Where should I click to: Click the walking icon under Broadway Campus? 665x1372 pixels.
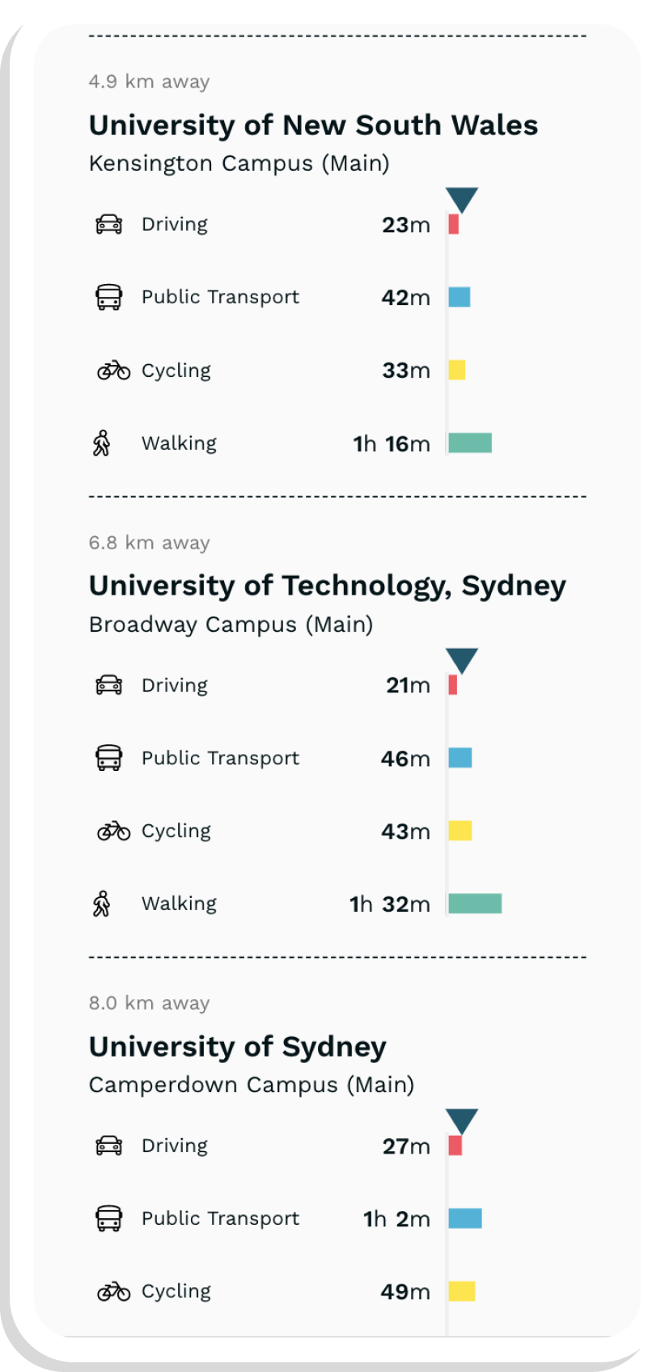[102, 904]
